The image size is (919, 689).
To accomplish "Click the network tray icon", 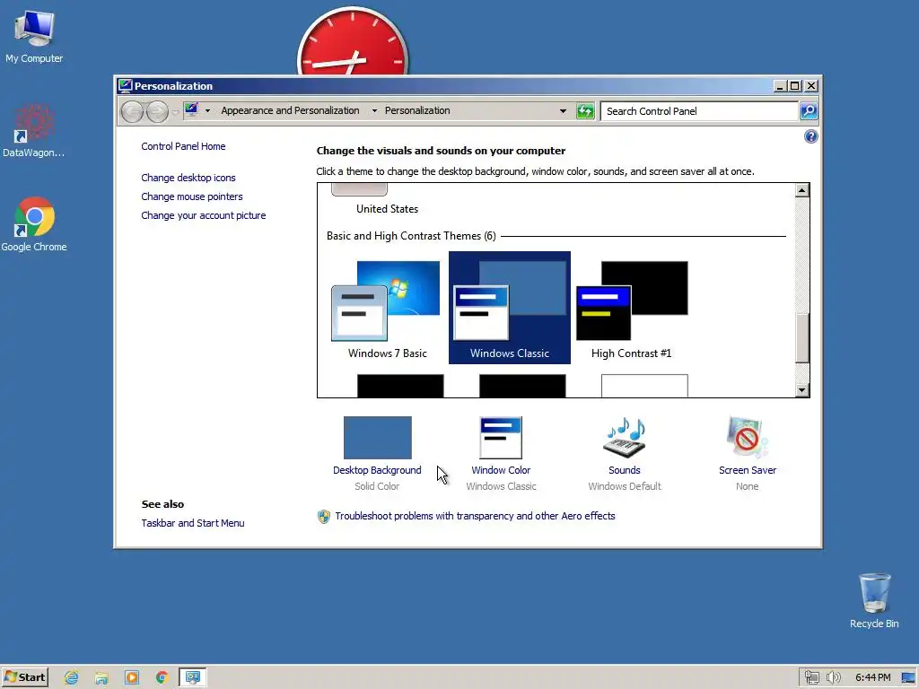I will click(811, 678).
